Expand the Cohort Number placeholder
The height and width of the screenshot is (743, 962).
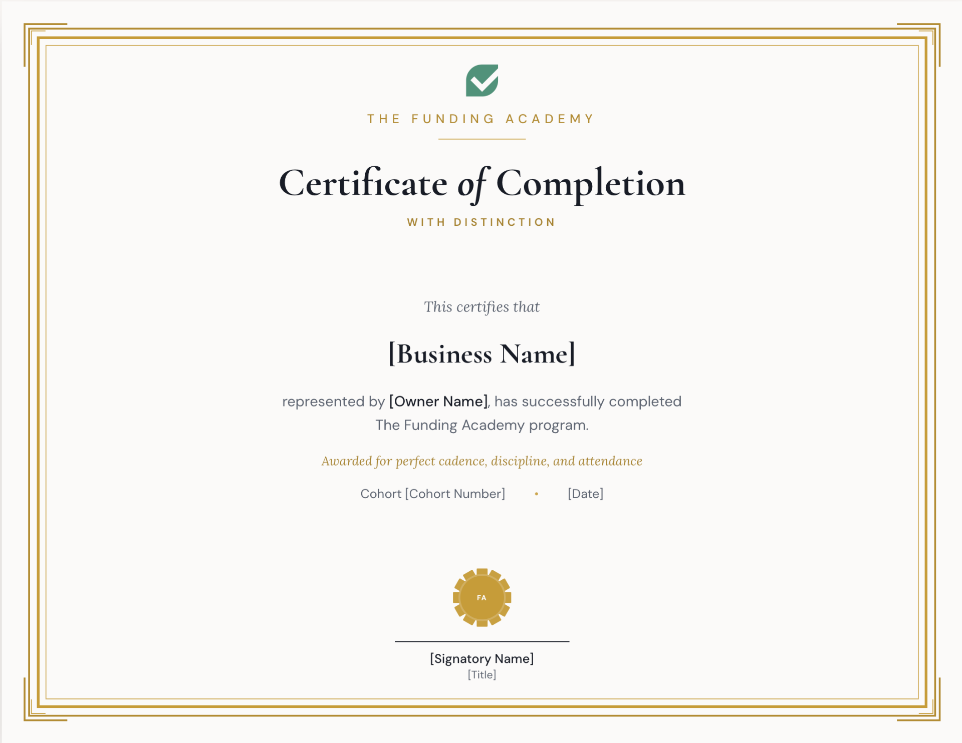coord(454,494)
